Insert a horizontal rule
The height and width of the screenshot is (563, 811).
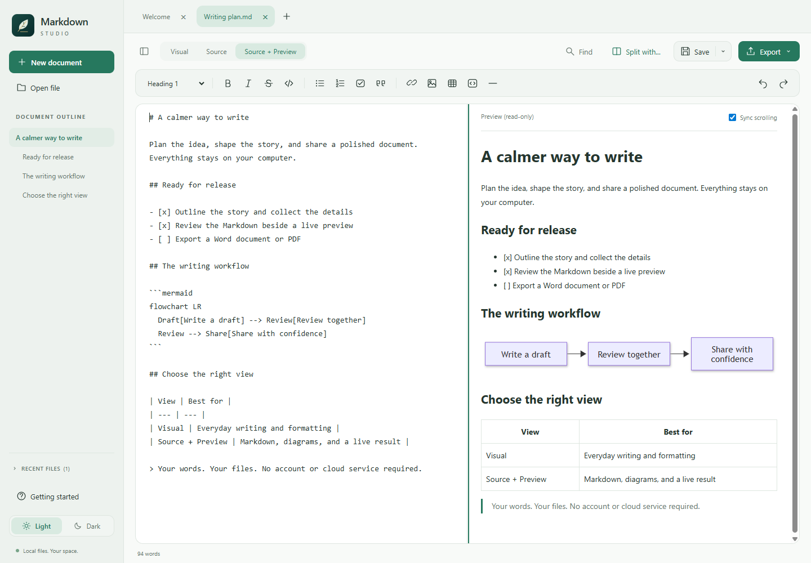(493, 83)
